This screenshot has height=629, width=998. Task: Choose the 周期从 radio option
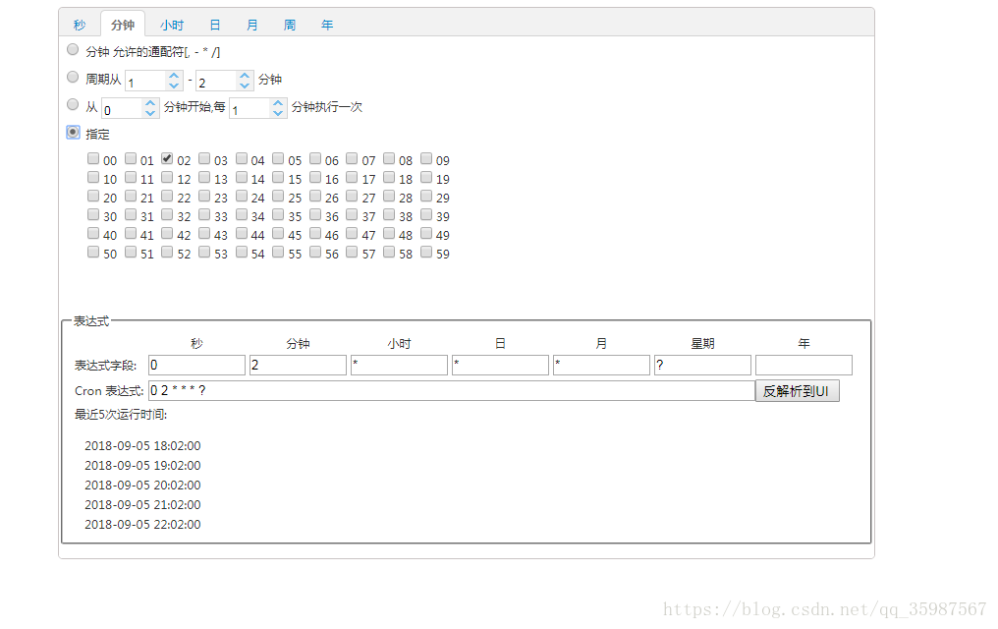(x=74, y=77)
